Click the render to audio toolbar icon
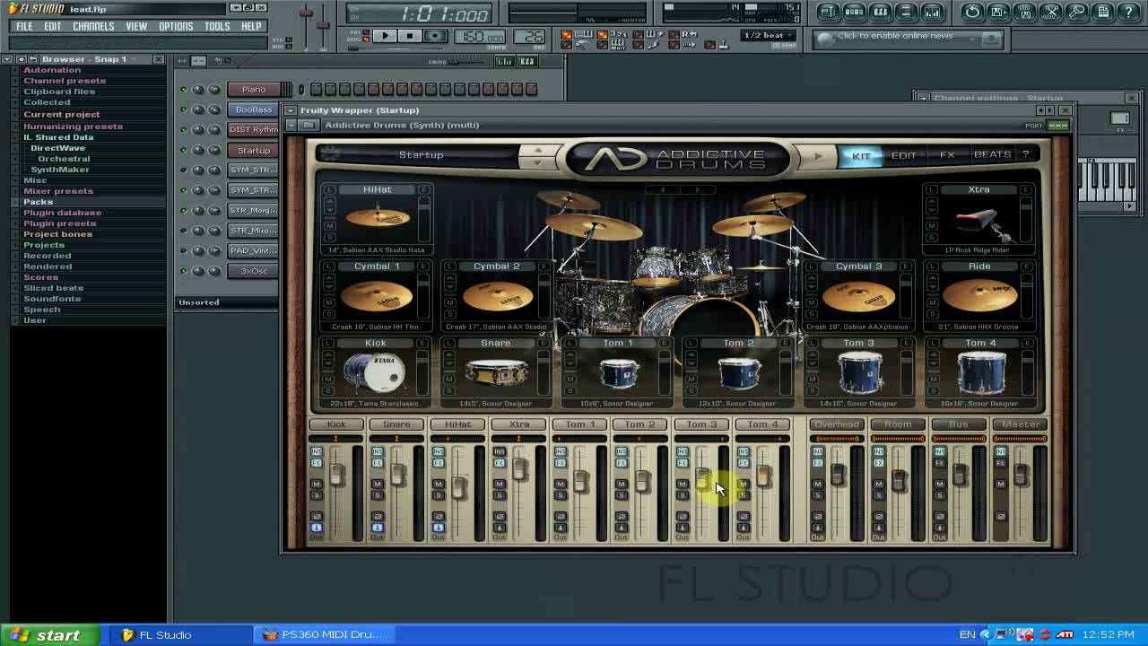The image size is (1148, 646). (x=1024, y=12)
